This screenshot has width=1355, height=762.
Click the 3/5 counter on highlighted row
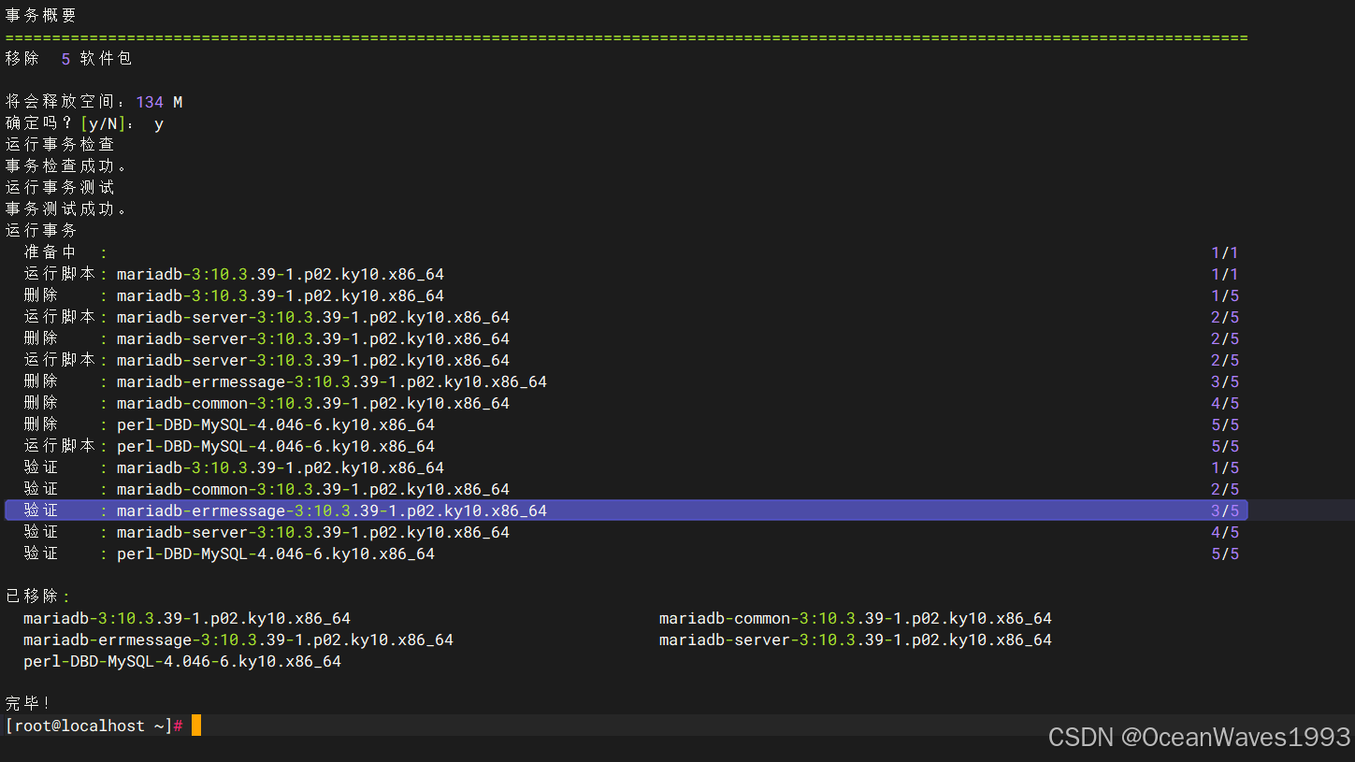(x=1224, y=510)
